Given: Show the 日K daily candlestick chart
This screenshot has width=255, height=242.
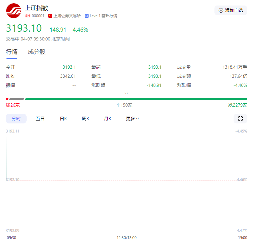Looking at the screenshot, I should click(63, 119).
